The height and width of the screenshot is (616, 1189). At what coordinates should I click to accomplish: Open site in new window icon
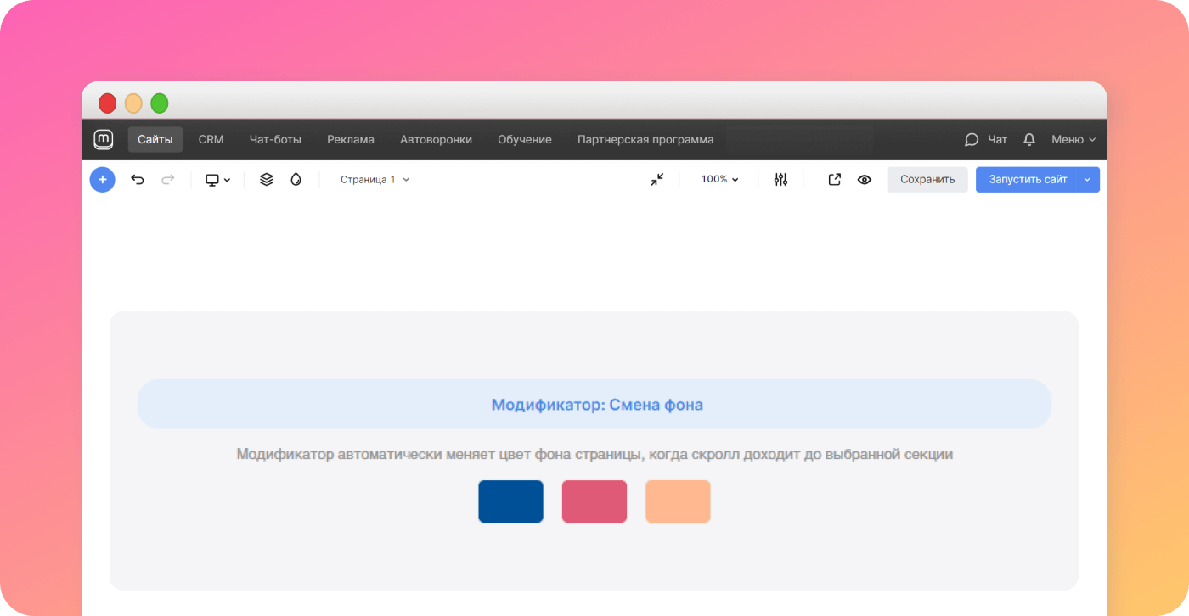coord(834,180)
